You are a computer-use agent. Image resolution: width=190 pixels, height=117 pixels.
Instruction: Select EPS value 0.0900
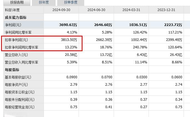pyautogui.click(x=72, y=77)
